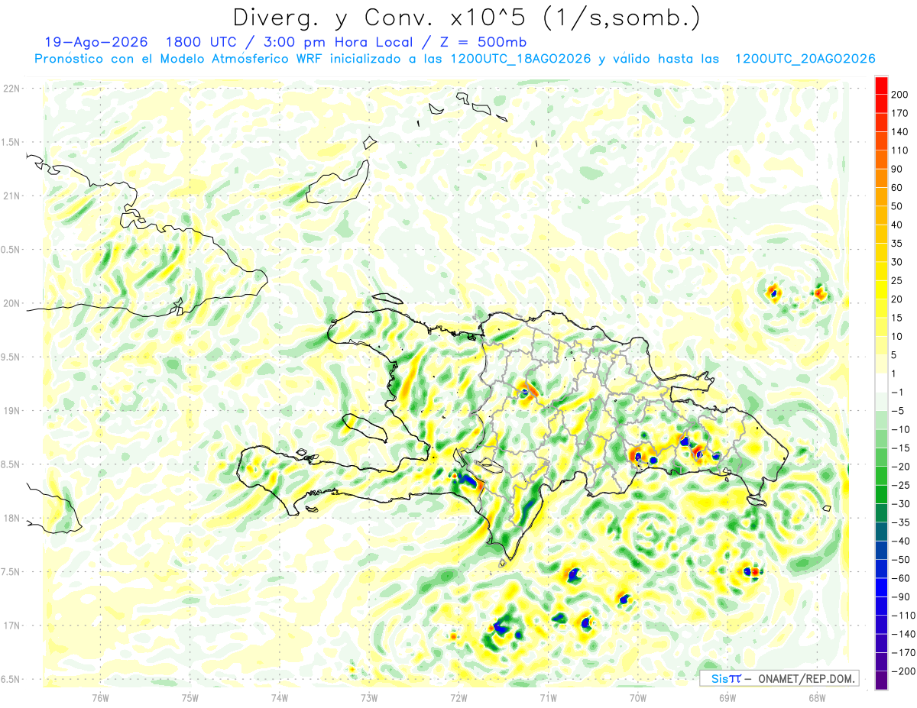Screen dimensions: 917x708
Task: Click the dark purple swatch below -200
Action: click(x=881, y=681)
